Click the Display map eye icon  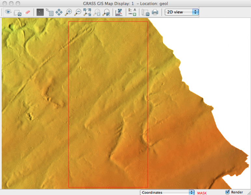(8, 12)
